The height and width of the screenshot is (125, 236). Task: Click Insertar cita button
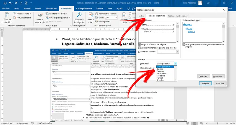click(x=91, y=18)
